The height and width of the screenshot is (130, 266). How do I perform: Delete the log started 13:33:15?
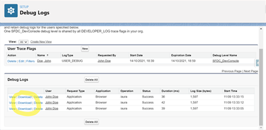[x=38, y=97]
